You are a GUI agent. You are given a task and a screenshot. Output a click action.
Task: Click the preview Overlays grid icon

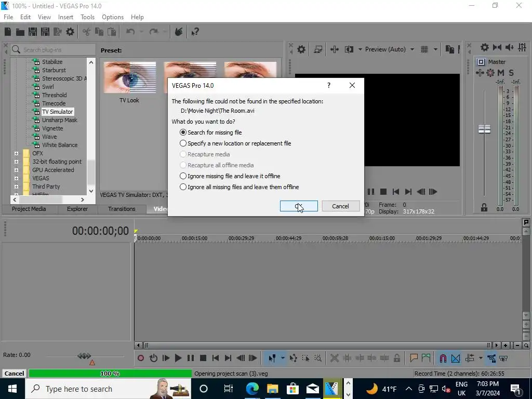424,49
